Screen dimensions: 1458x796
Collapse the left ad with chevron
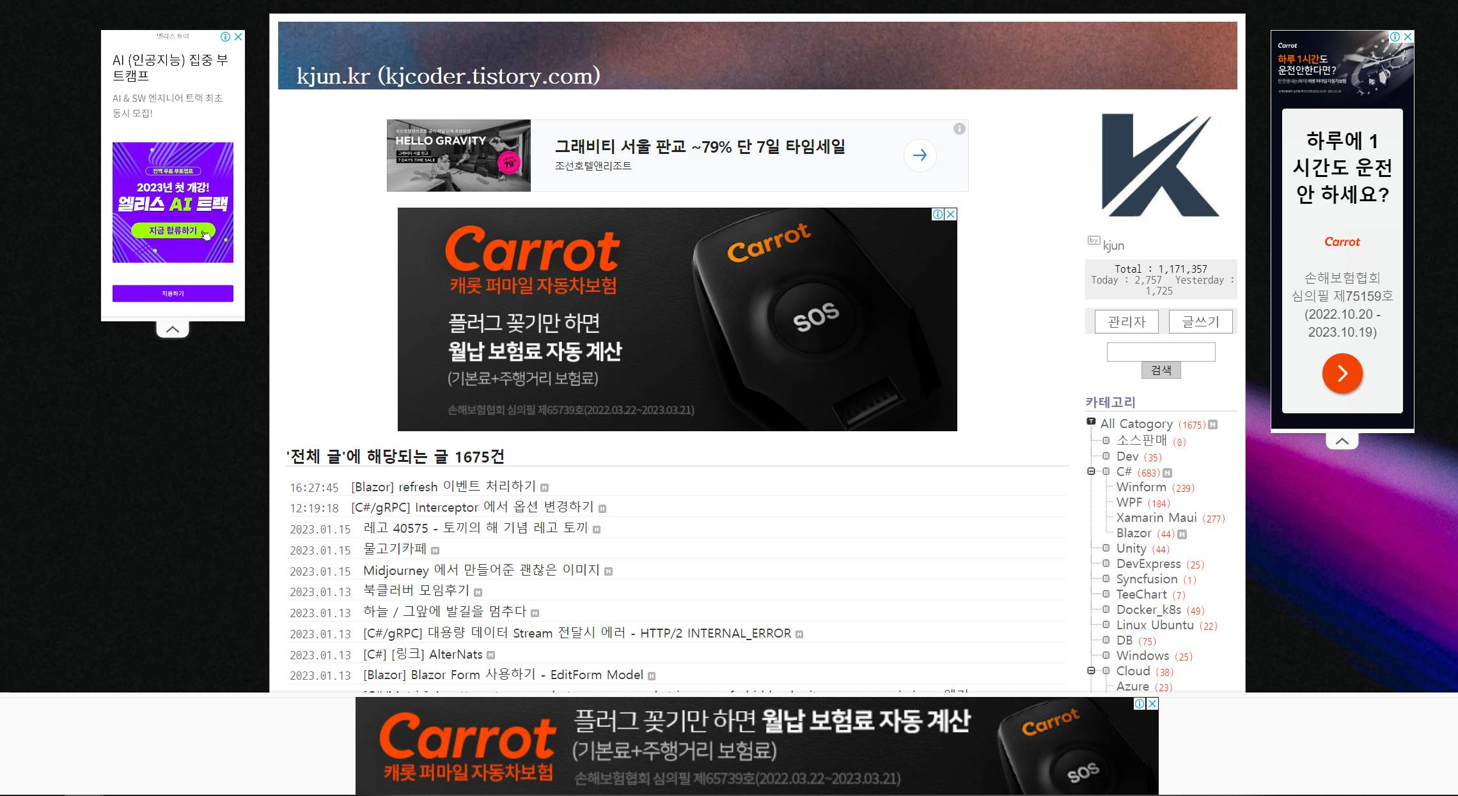[173, 330]
